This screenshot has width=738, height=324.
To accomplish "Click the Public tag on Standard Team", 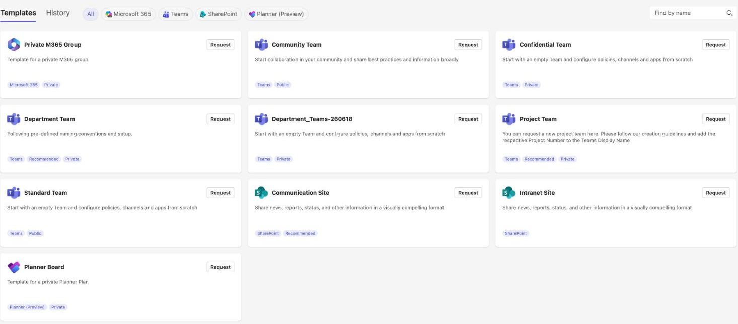I will [35, 233].
